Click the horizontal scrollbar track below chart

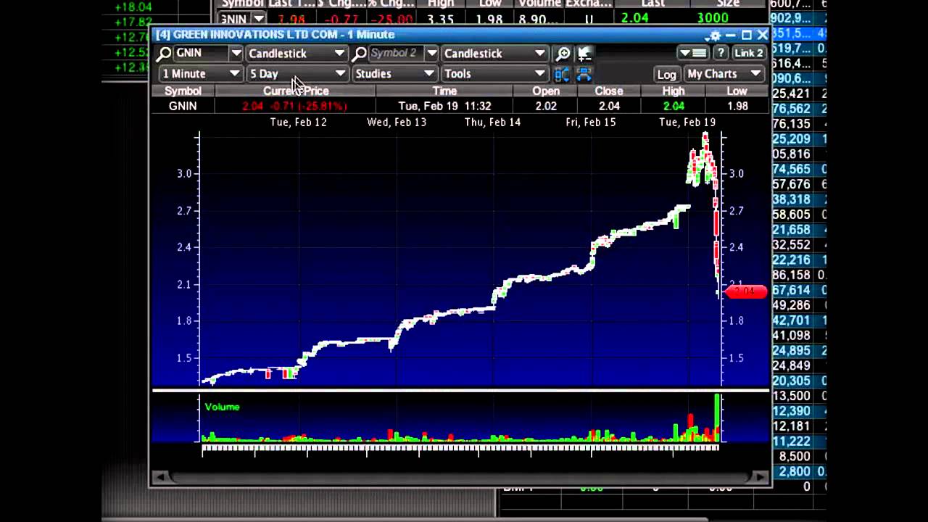pos(460,476)
